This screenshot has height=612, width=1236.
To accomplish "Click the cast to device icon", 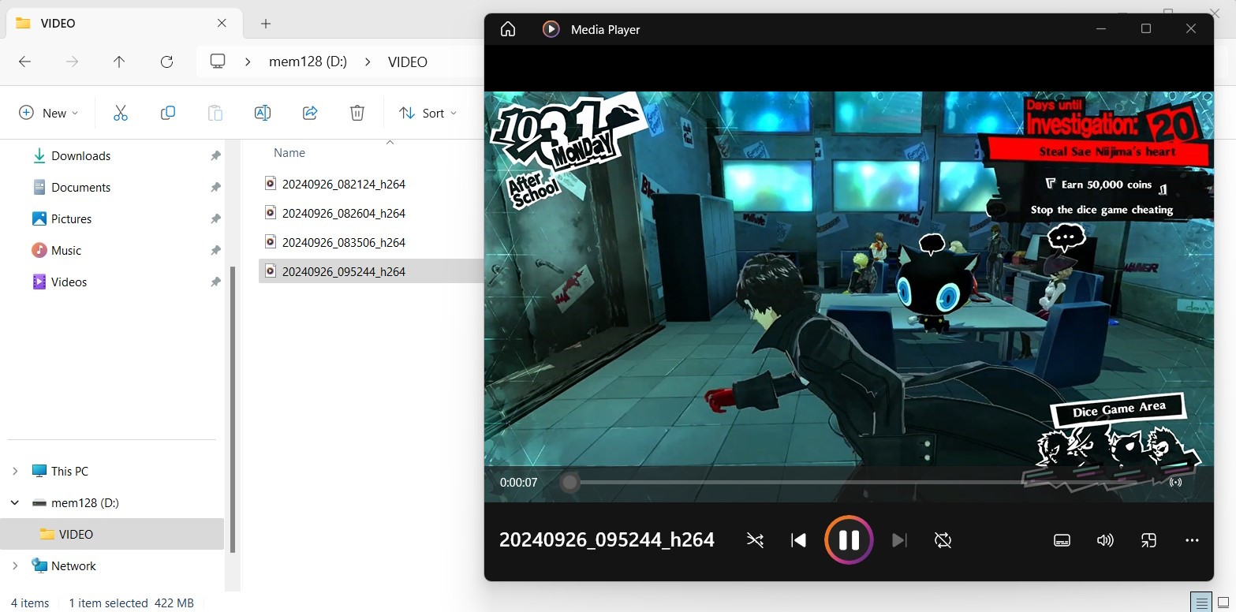I will [x=1175, y=482].
